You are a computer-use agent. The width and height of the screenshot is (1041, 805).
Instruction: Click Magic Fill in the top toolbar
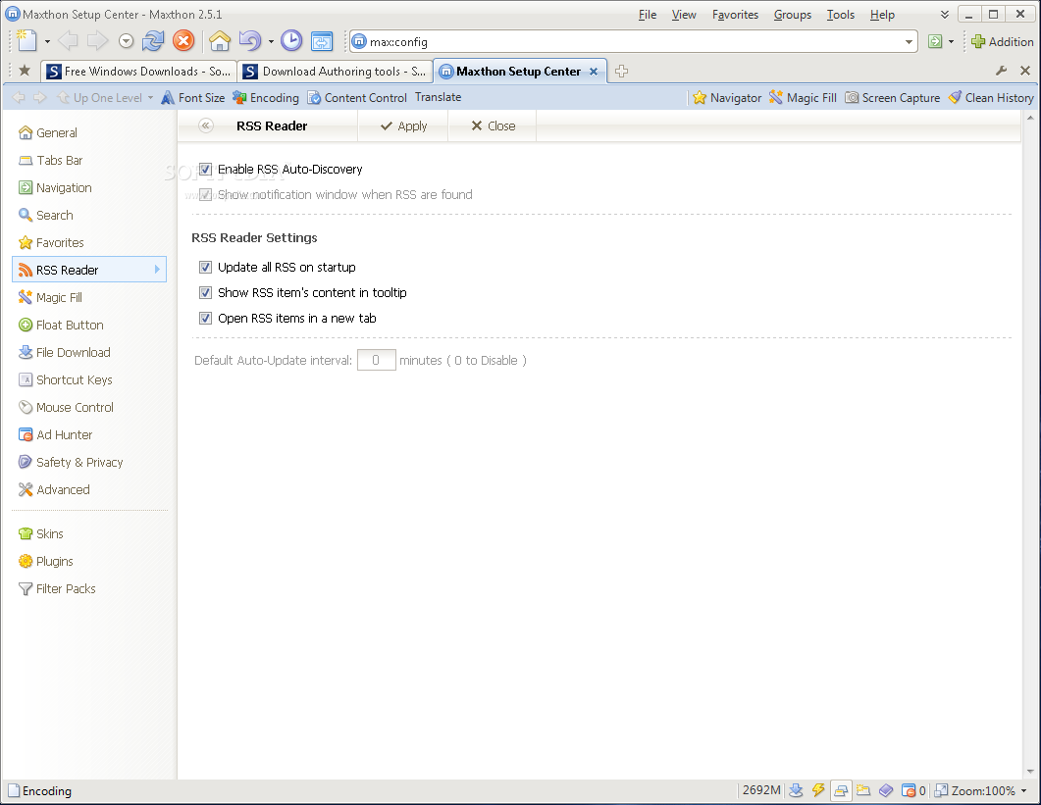[x=803, y=97]
